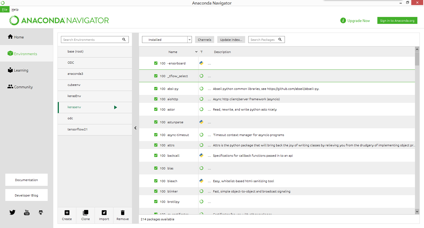Toggle the astunparse package checkbox
The width and height of the screenshot is (424, 228).
(156, 122)
